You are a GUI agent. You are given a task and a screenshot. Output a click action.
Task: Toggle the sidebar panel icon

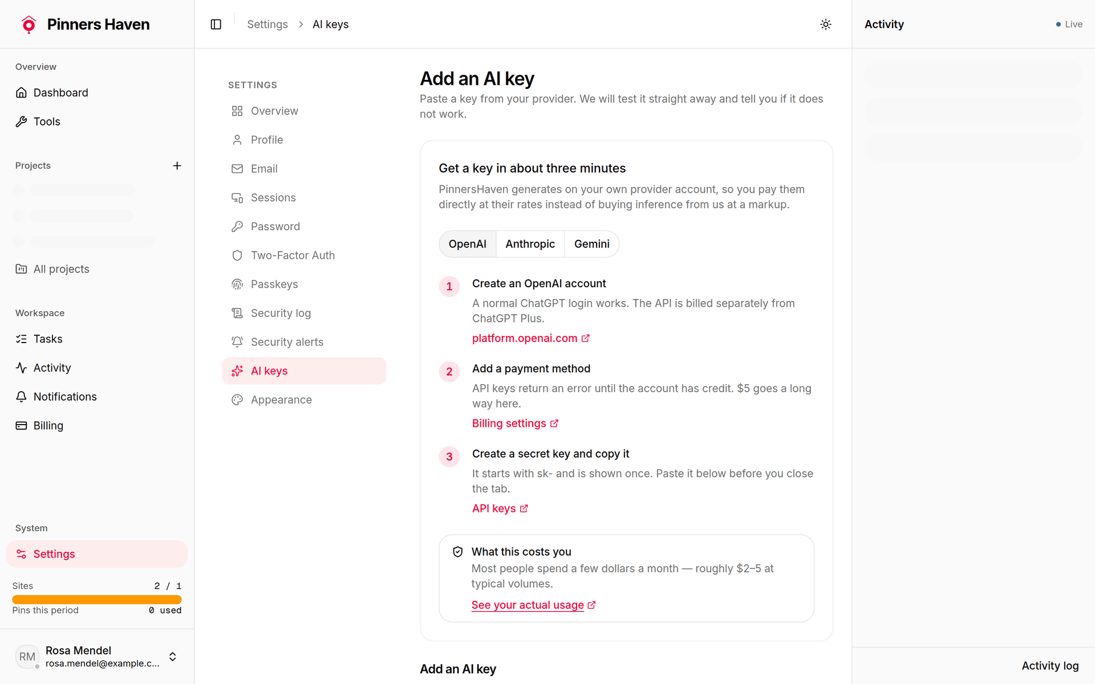(216, 25)
